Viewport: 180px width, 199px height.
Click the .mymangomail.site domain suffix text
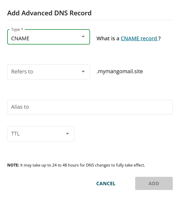(x=120, y=72)
